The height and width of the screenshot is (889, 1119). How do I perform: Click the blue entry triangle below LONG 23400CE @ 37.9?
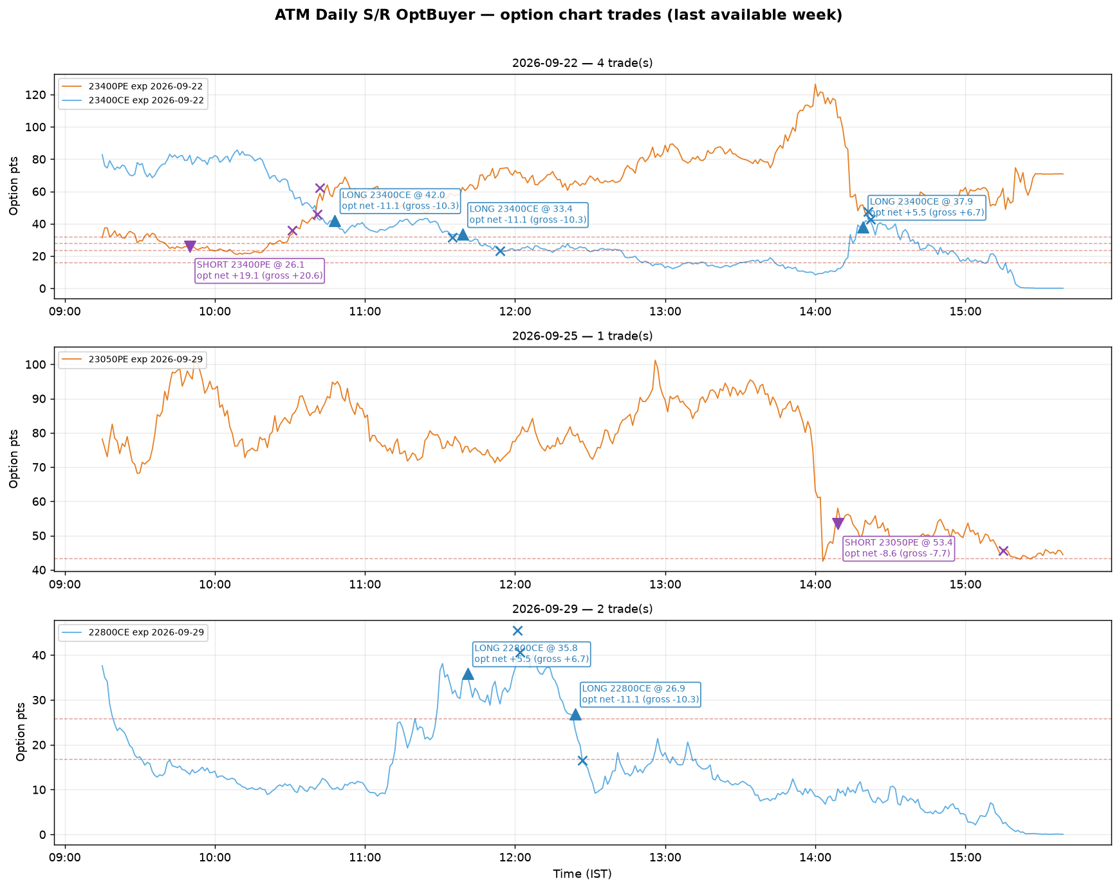tap(863, 227)
